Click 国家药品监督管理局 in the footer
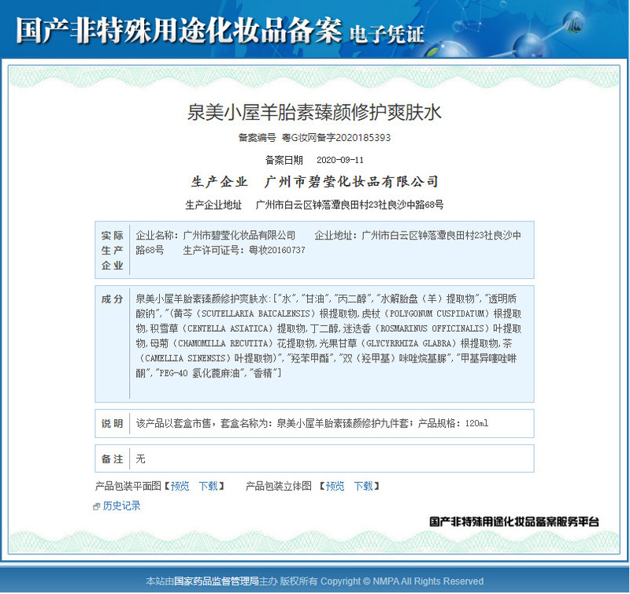 coord(216,581)
